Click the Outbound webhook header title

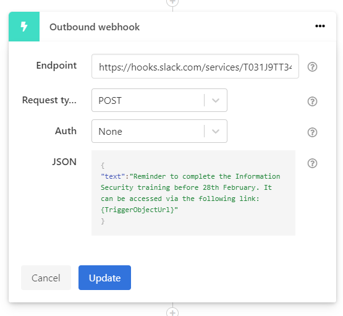tap(95, 27)
